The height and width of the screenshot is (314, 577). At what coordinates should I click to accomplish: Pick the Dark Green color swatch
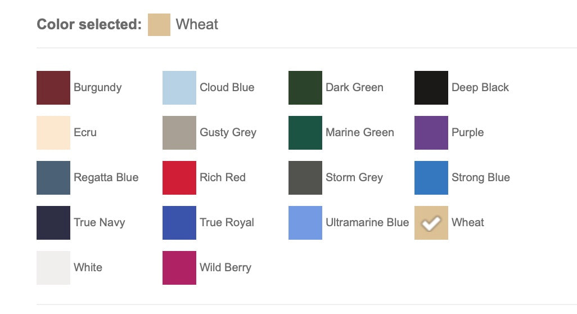(305, 88)
